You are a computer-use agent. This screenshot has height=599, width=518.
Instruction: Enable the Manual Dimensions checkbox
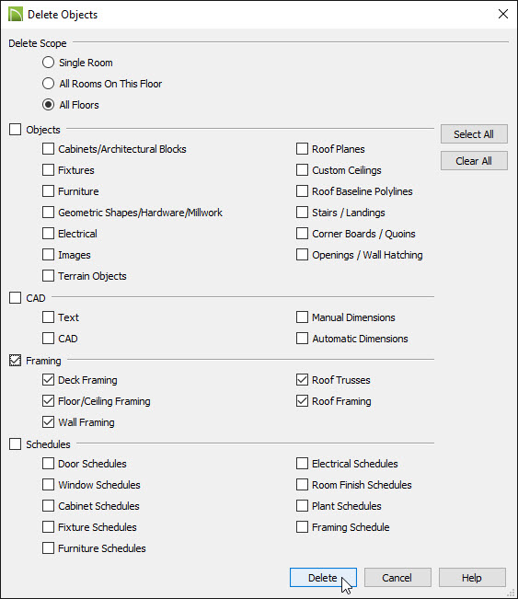pyautogui.click(x=302, y=317)
